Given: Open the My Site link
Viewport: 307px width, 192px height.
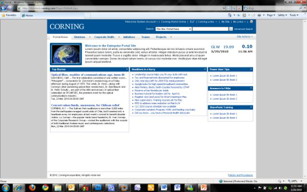Looking at the screenshot, I should tap(225, 22).
